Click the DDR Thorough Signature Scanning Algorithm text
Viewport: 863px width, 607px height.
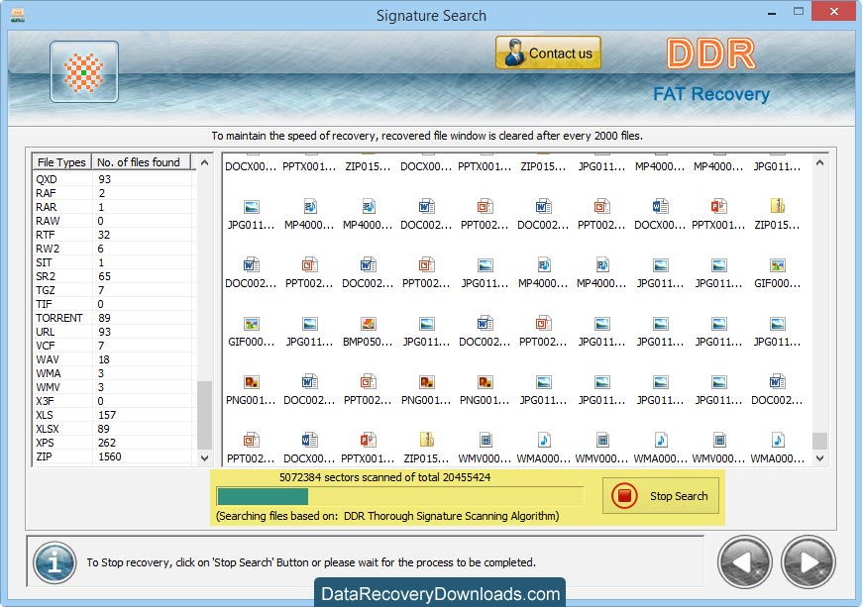(x=450, y=516)
